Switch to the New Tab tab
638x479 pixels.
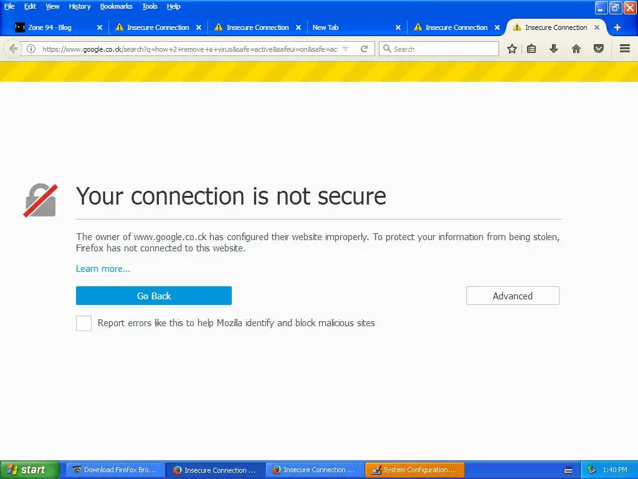356,27
